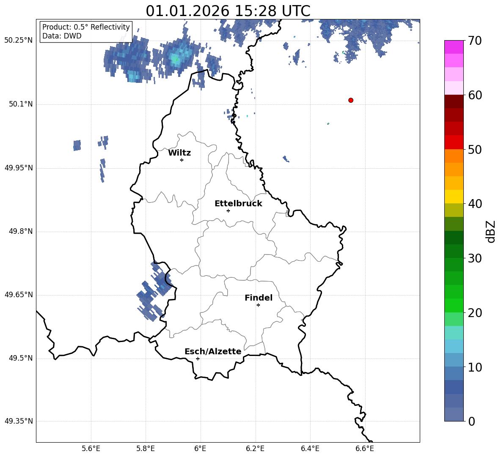
Task: Click the Wiltz city label
Action: 179,153
